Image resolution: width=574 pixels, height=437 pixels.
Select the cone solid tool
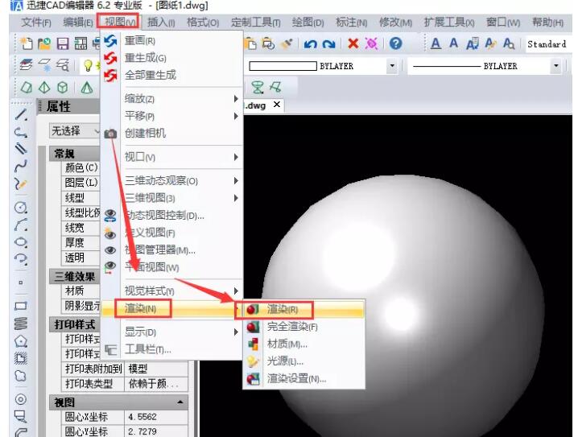click(87, 88)
